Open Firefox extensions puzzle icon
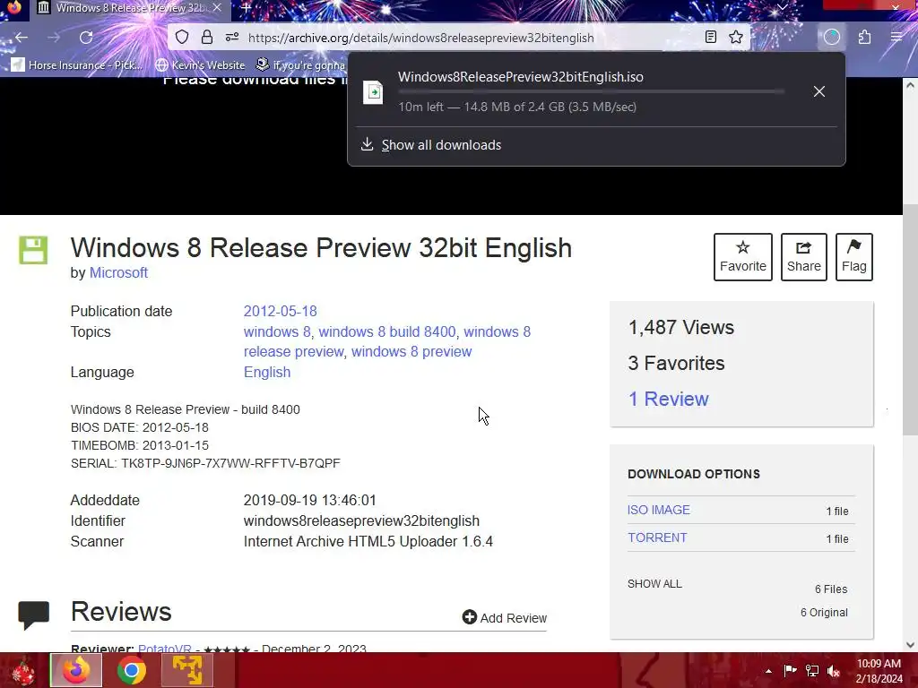 tap(865, 38)
